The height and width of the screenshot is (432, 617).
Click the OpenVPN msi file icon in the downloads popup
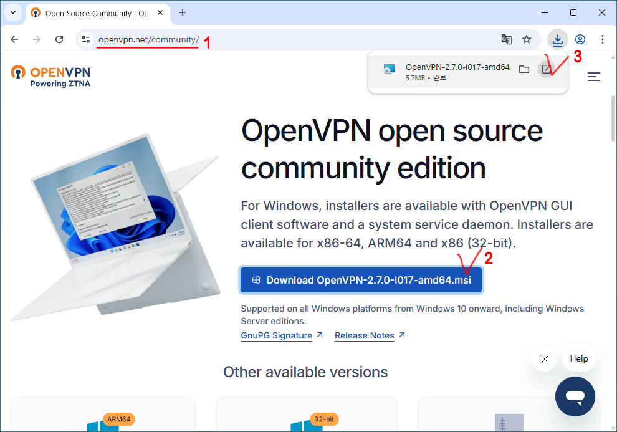point(389,70)
